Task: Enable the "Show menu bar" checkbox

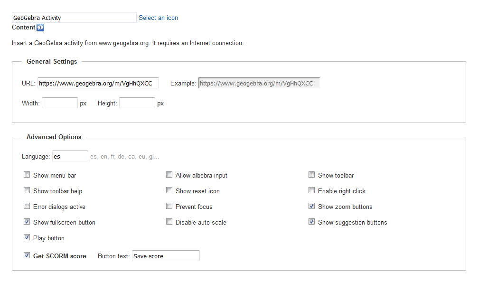Action: [27, 174]
